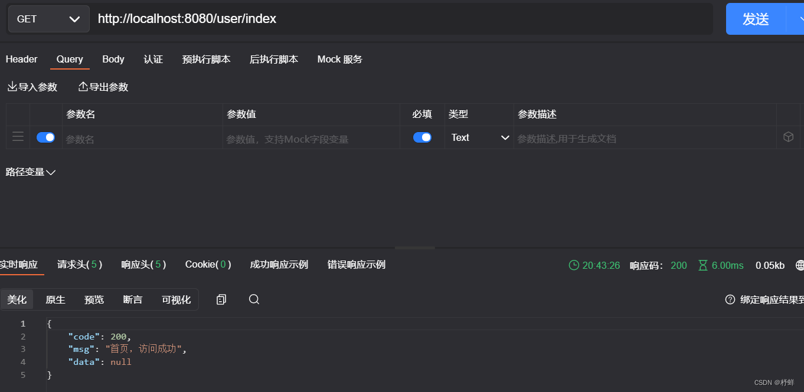Click the search response icon

click(x=254, y=299)
